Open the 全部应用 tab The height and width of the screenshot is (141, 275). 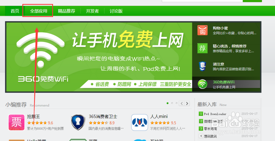coord(38,11)
